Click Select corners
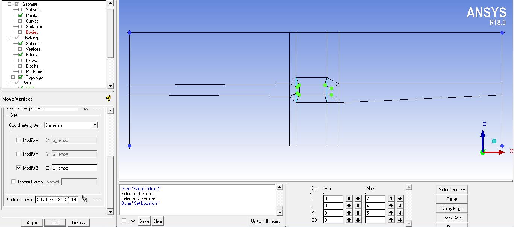 pyautogui.click(x=451, y=189)
